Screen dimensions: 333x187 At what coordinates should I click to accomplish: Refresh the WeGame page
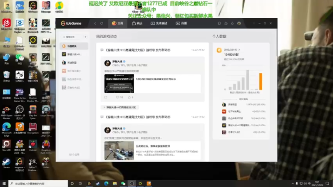pos(102,23)
